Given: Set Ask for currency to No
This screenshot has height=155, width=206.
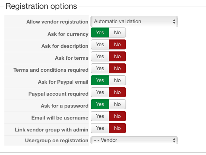Looking at the screenshot, I should [x=118, y=33].
